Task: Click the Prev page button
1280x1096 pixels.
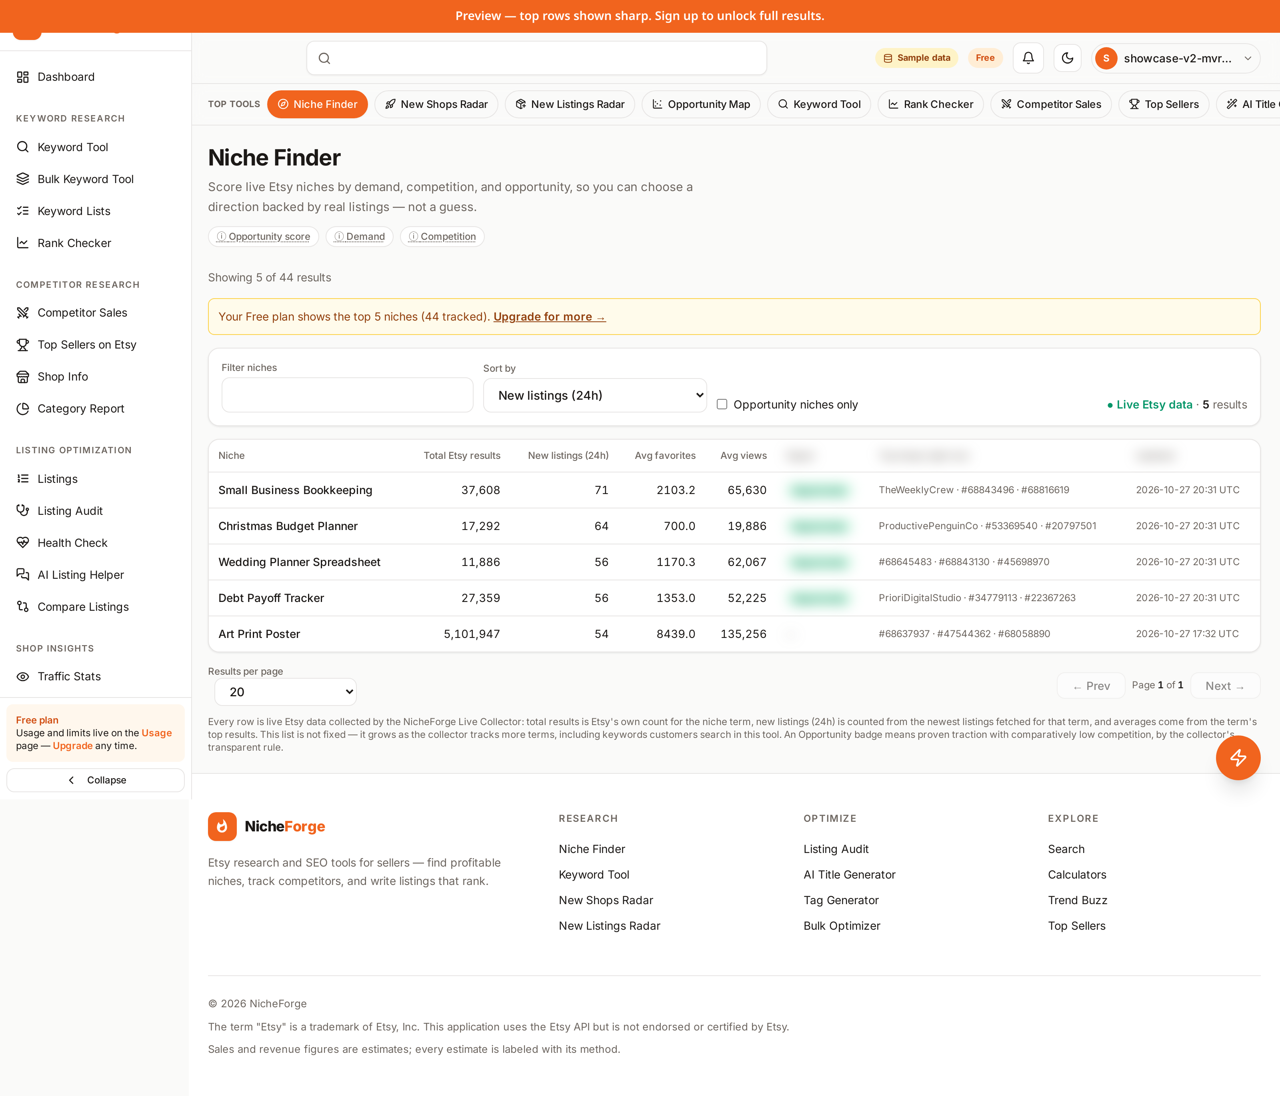Action: (1091, 685)
